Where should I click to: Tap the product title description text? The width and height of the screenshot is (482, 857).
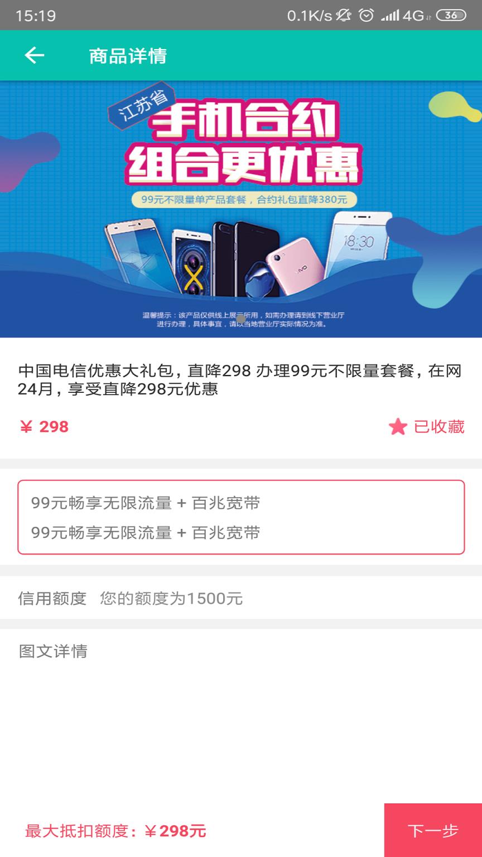click(x=240, y=380)
